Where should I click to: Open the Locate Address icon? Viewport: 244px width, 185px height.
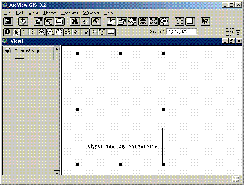coord(85,22)
